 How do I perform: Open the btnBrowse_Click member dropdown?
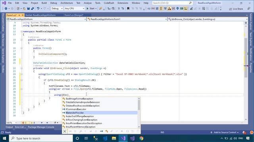(x=208, y=19)
